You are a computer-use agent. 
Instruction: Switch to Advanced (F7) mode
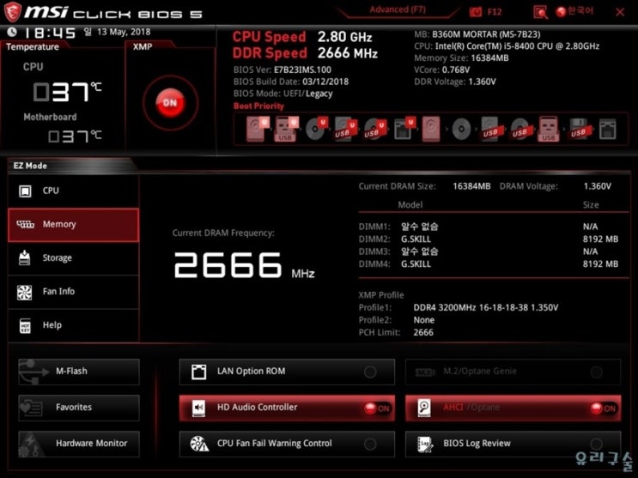coord(398,9)
